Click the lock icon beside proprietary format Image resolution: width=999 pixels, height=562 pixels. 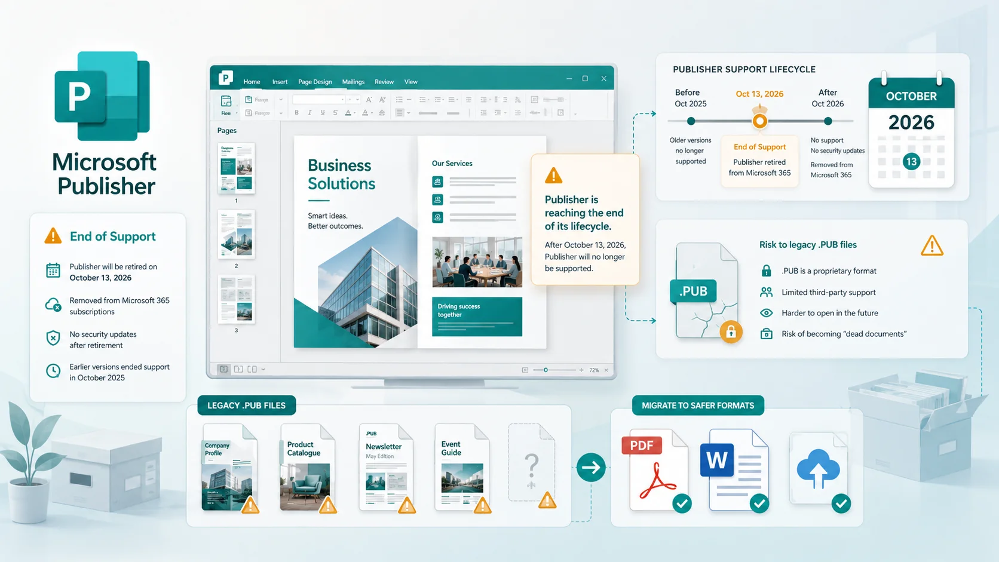pos(766,271)
